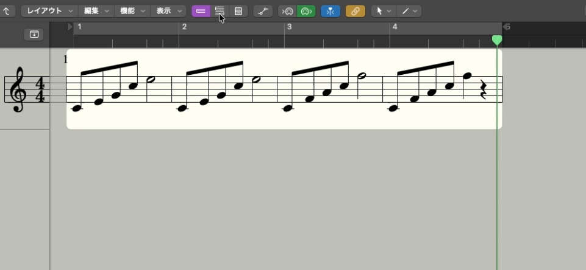The width and height of the screenshot is (586, 270).
Task: Click the treble clef symbol
Action: 19,89
